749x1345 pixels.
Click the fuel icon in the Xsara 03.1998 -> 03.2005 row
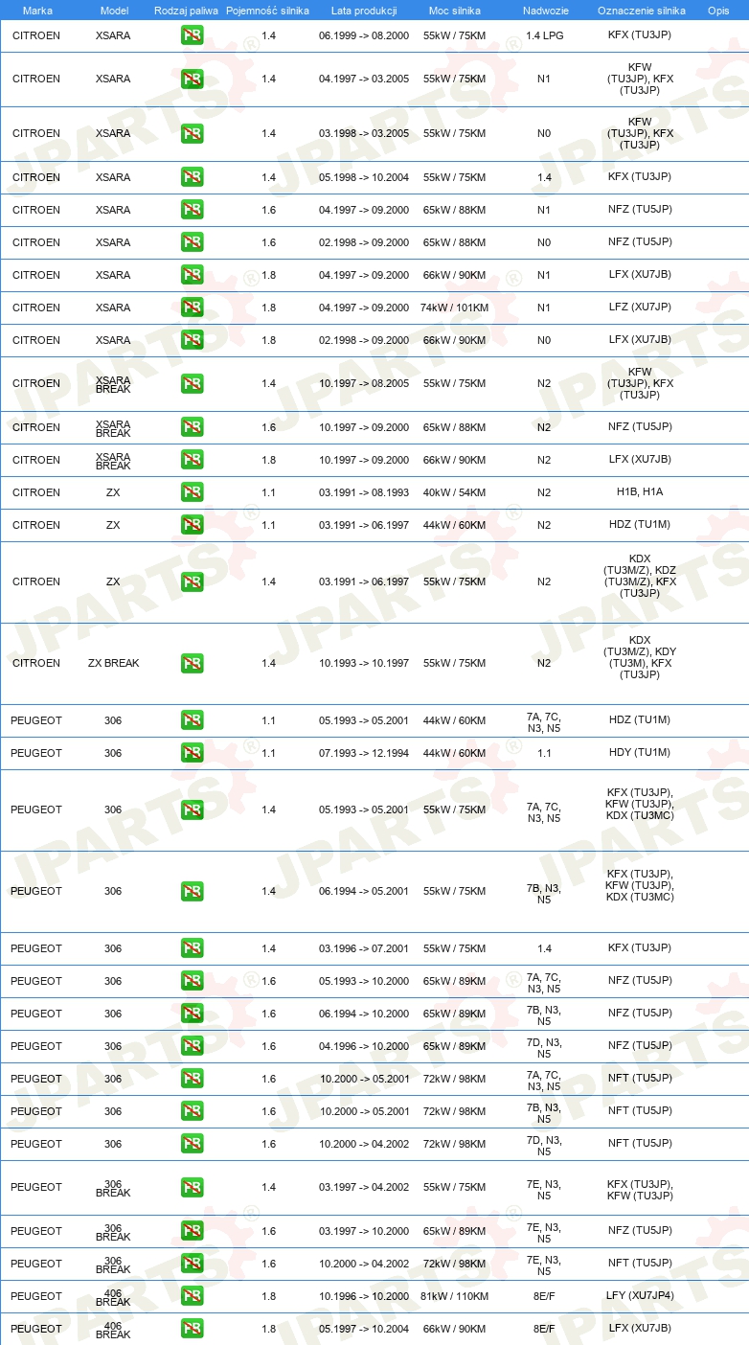pos(193,134)
